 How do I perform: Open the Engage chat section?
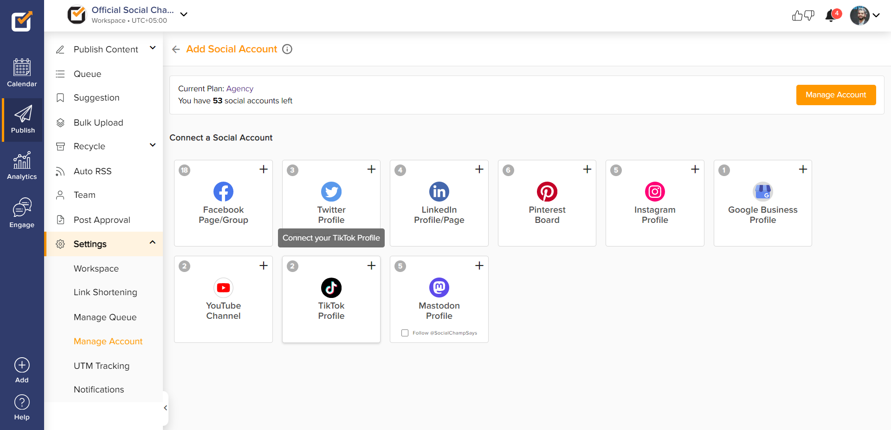(x=22, y=213)
